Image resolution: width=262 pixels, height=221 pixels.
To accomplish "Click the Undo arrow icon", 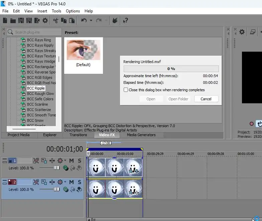I will tap(84, 20).
